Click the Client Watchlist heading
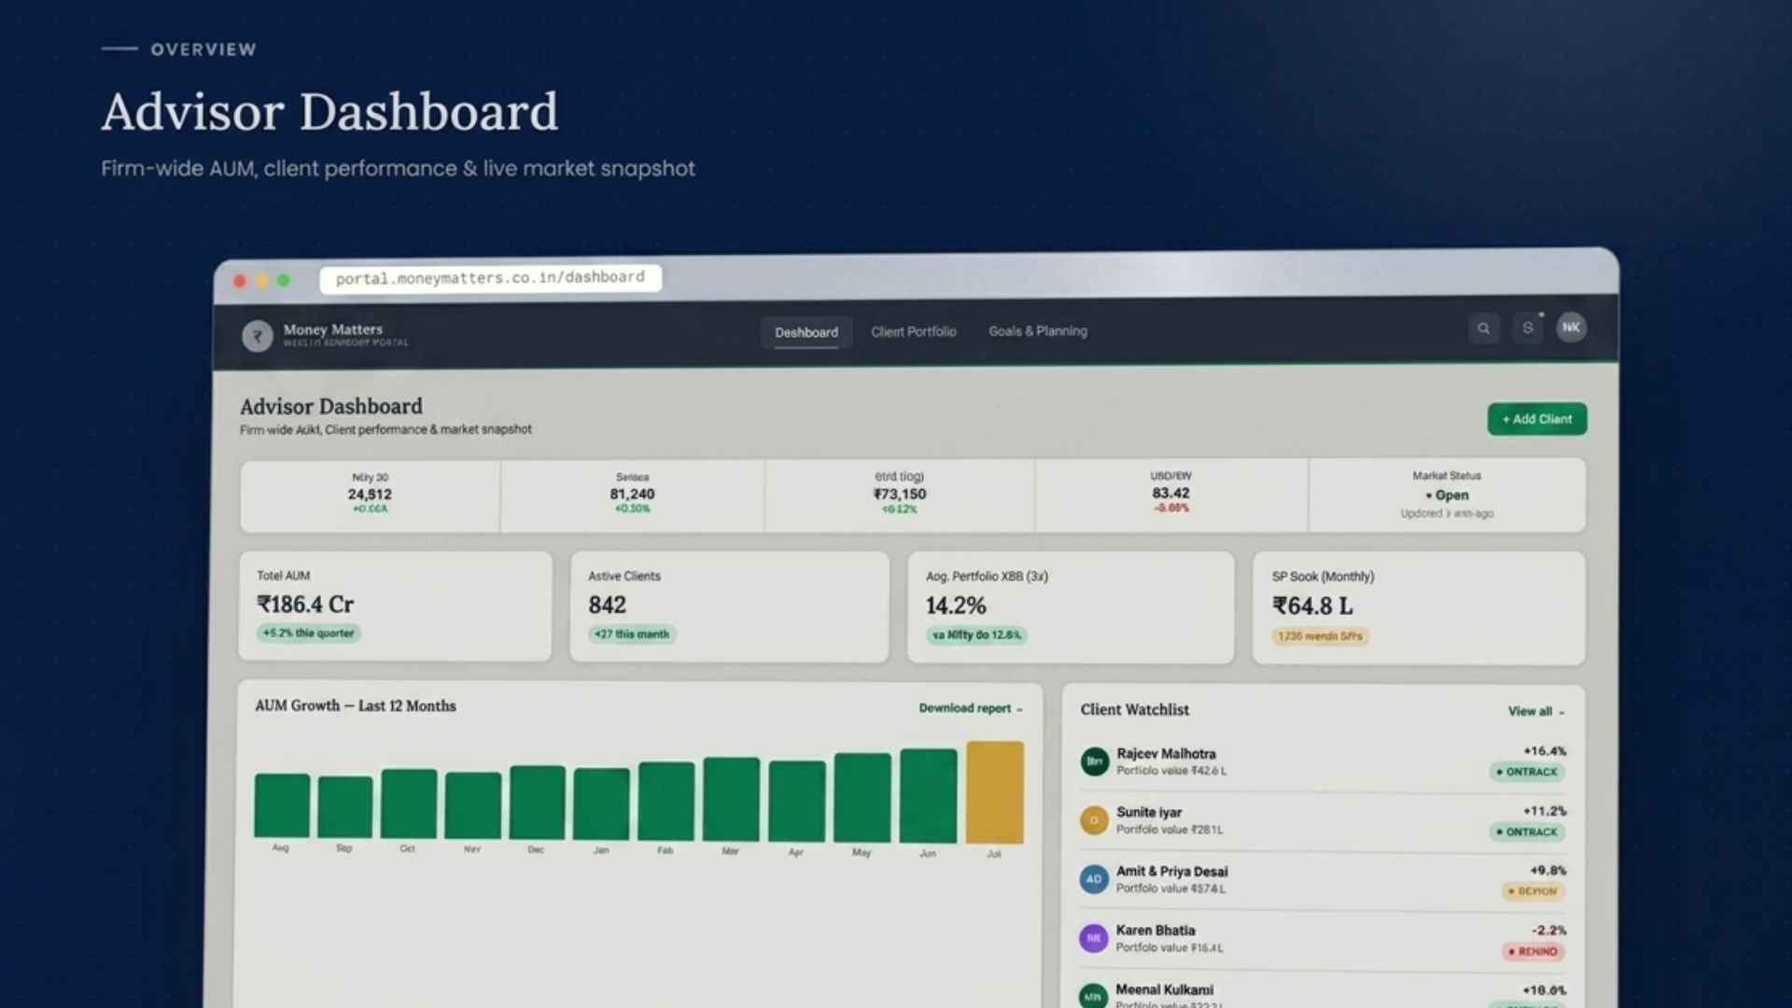Viewport: 1792px width, 1008px height. tap(1135, 709)
